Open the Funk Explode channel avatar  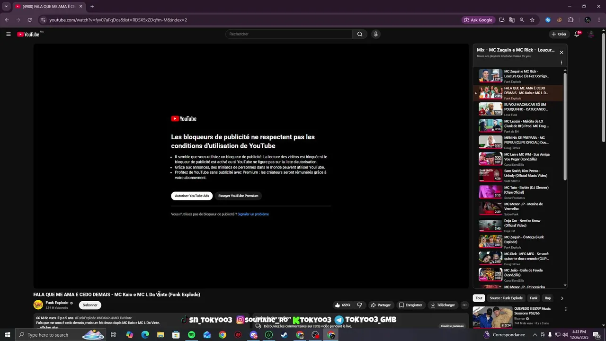pyautogui.click(x=38, y=305)
